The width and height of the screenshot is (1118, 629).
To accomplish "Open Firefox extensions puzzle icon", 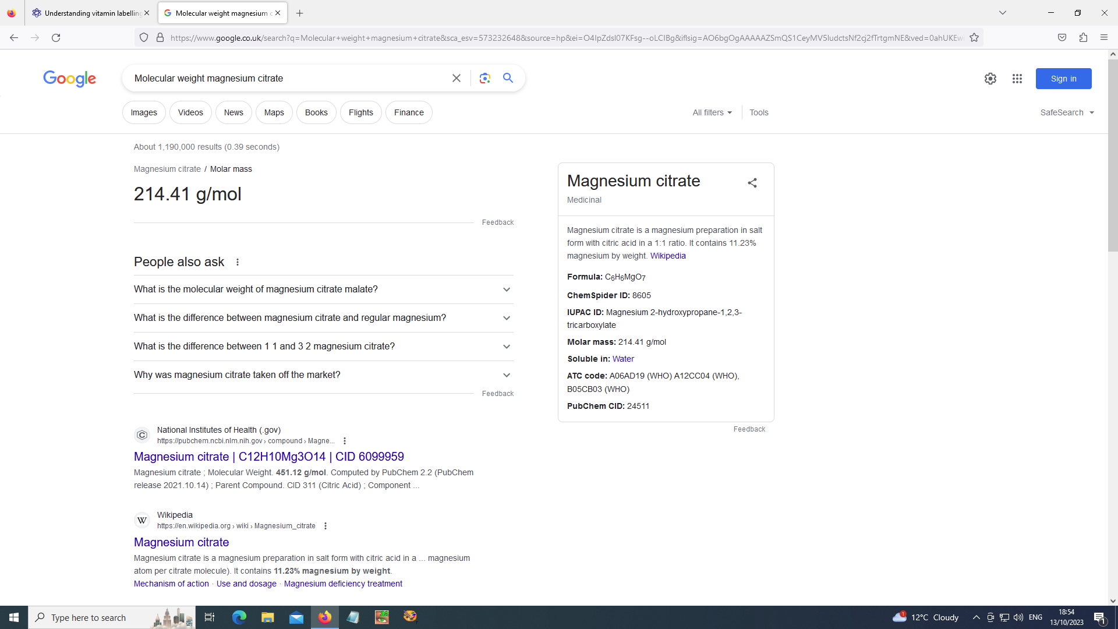I will point(1083,38).
